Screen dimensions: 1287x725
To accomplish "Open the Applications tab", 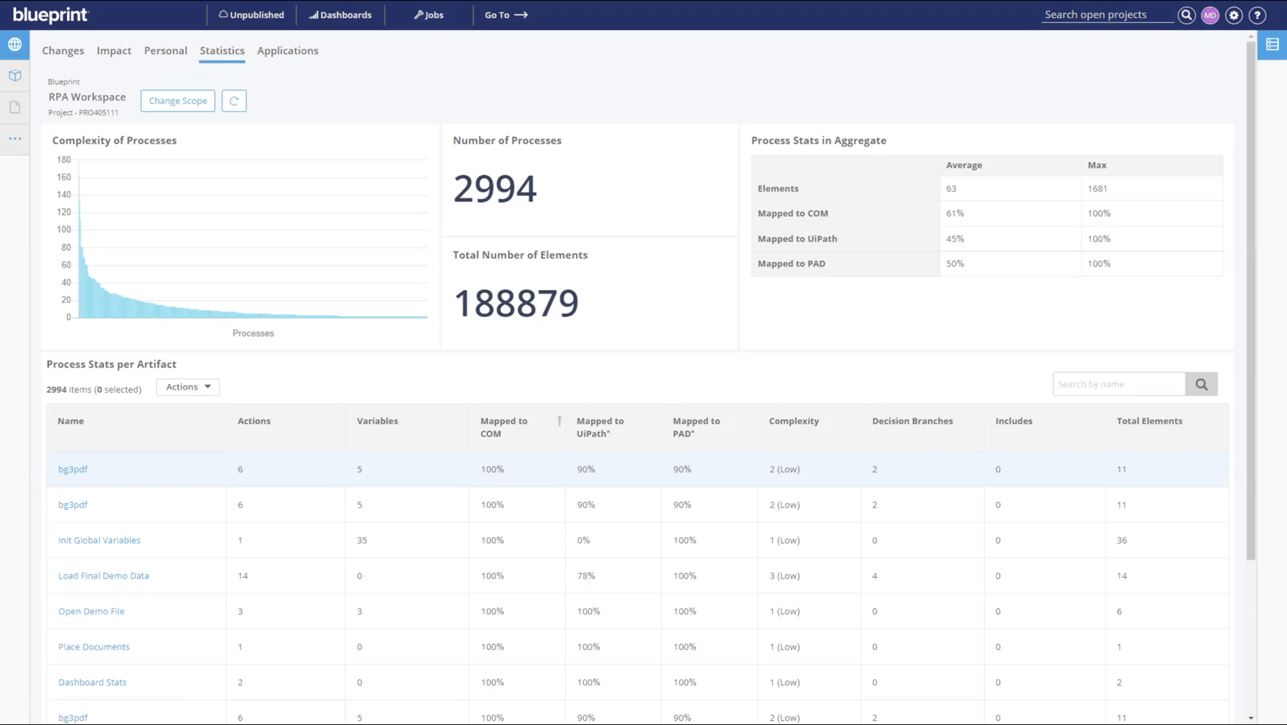I will tap(287, 50).
